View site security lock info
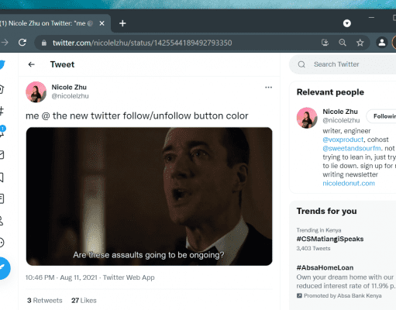396x310 pixels. point(44,43)
